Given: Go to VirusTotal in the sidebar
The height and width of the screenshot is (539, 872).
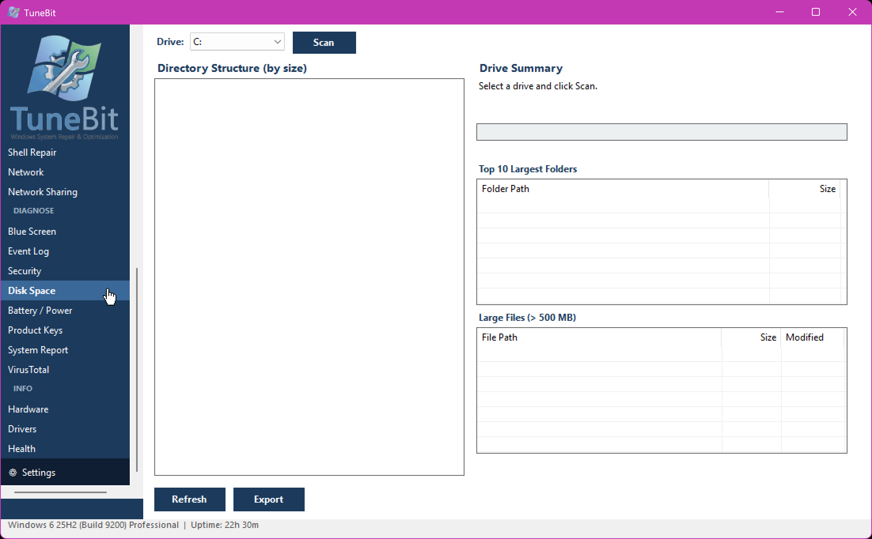Looking at the screenshot, I should point(65,369).
